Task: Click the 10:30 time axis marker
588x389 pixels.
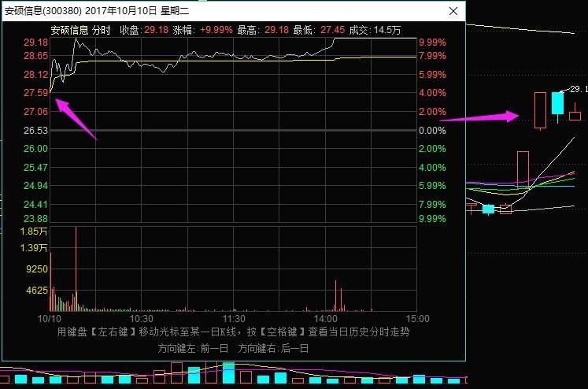Action: pyautogui.click(x=141, y=320)
